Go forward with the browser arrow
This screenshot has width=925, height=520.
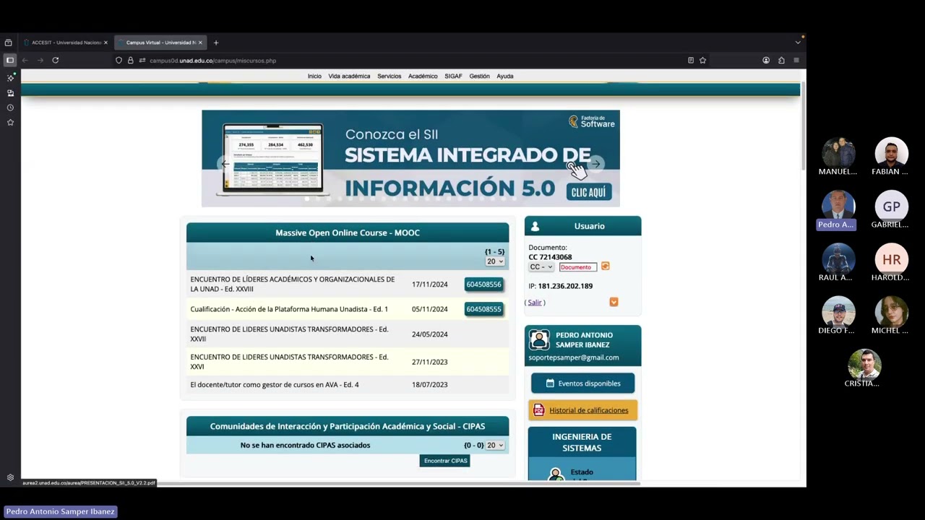pyautogui.click(x=40, y=60)
